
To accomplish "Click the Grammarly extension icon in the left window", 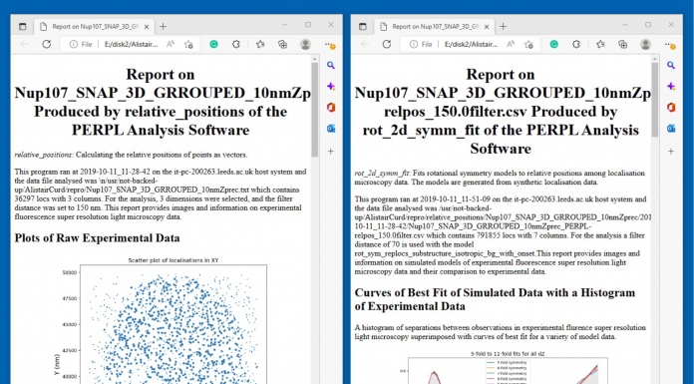I will (213, 44).
